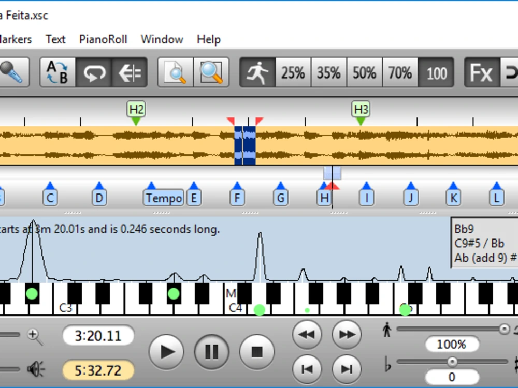This screenshot has width=518, height=388.
Task: Open the Window menu
Action: (x=162, y=39)
